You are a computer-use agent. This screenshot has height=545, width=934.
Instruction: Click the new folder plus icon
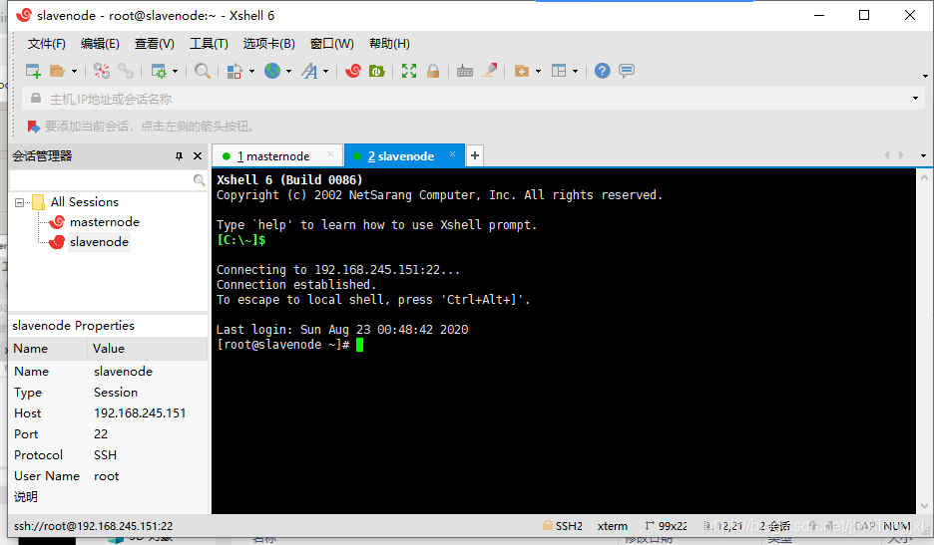pyautogui.click(x=522, y=72)
